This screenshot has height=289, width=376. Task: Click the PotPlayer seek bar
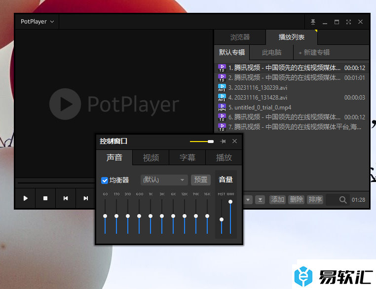[56, 183]
